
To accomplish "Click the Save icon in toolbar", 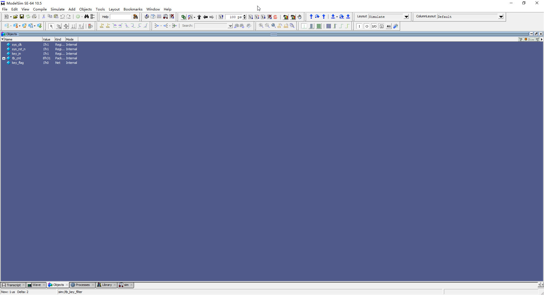I will click(x=22, y=17).
